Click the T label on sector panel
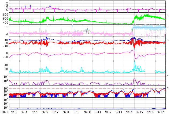 [7, 28]
